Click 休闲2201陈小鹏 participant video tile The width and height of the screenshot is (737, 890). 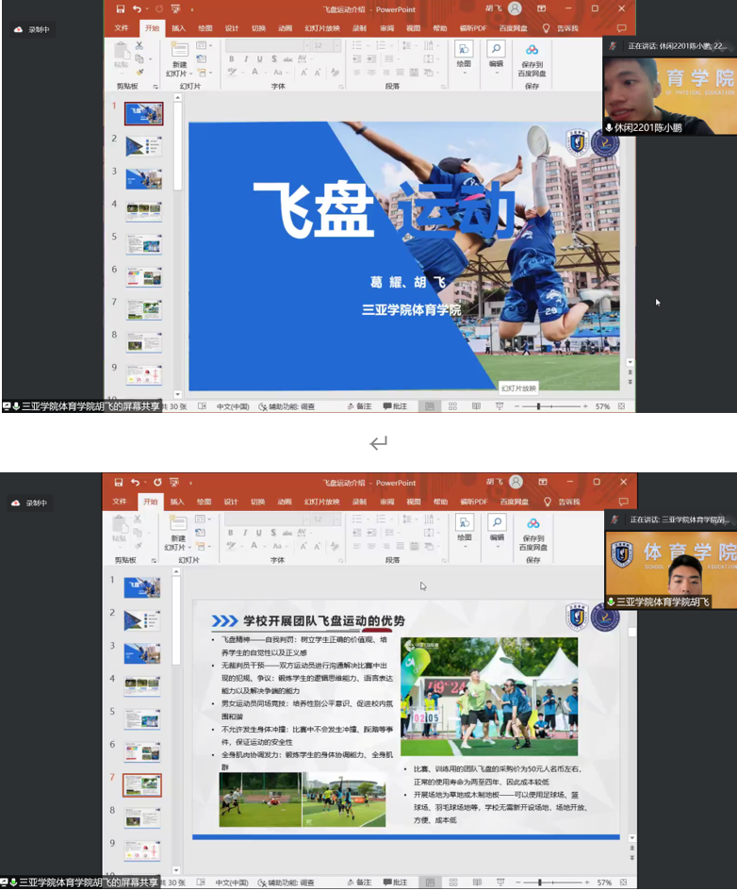669,95
